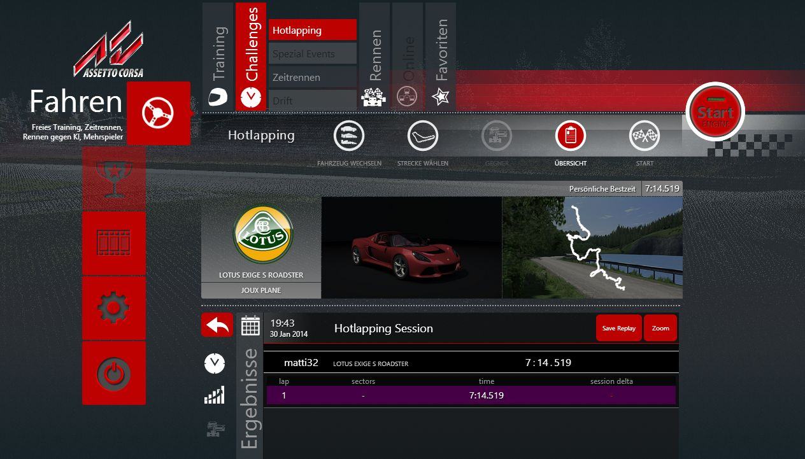Click the Zoom button

coord(660,328)
